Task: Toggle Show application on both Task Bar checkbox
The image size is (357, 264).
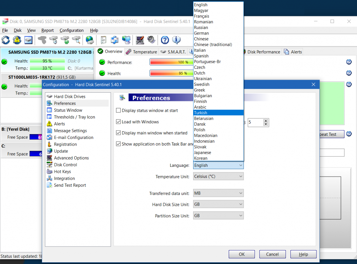Action: click(118, 144)
